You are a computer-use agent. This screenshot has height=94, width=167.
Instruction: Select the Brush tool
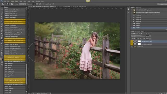(2, 26)
